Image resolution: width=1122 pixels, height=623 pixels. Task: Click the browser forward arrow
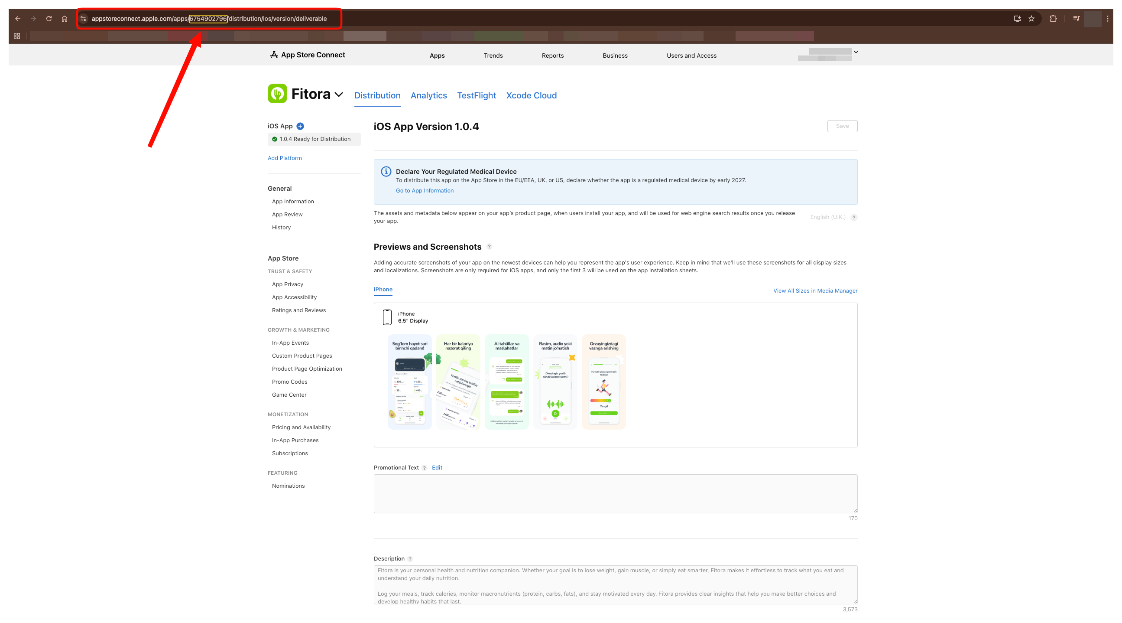pos(33,19)
